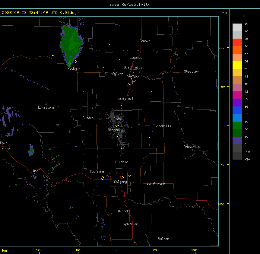Click the Limestone map label
The width and height of the screenshot is (260, 254).
coord(46,107)
